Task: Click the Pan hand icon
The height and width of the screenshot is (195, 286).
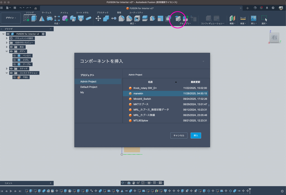Action: pyautogui.click(x=134, y=183)
